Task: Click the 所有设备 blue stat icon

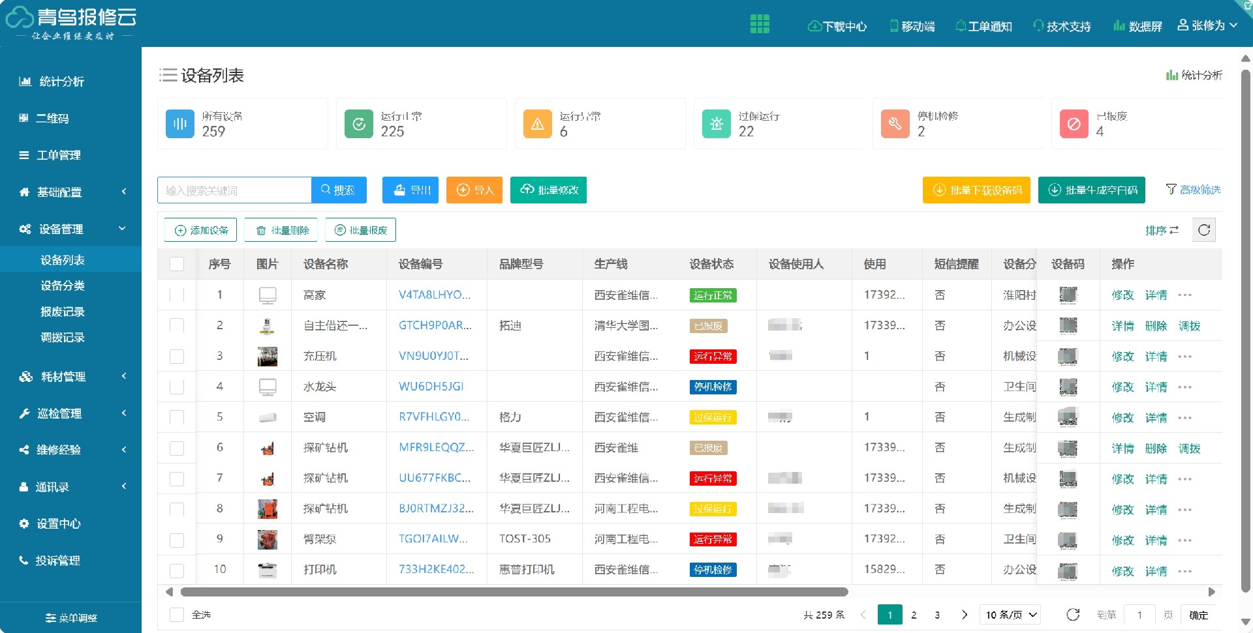Action: click(179, 124)
